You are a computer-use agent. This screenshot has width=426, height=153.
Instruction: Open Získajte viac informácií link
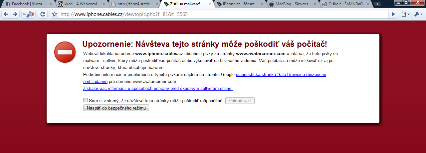(158, 89)
